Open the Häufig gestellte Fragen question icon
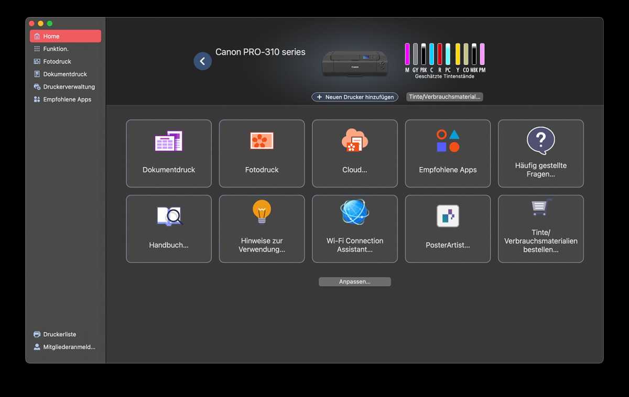The image size is (629, 397). click(540, 140)
